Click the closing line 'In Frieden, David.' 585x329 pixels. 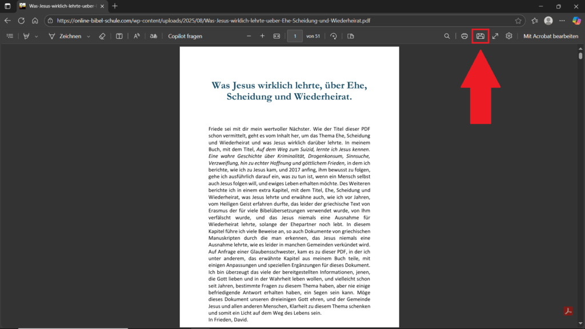228,320
